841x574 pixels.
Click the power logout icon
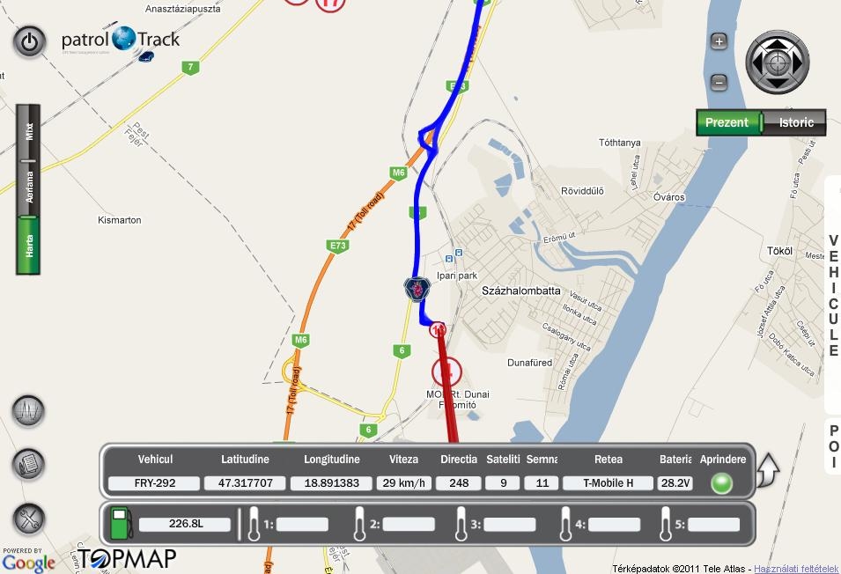click(29, 41)
